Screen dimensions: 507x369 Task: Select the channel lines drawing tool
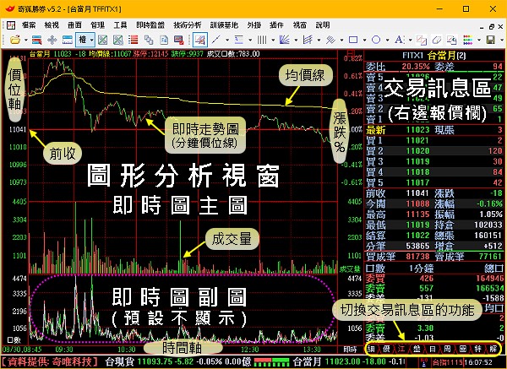(308, 40)
